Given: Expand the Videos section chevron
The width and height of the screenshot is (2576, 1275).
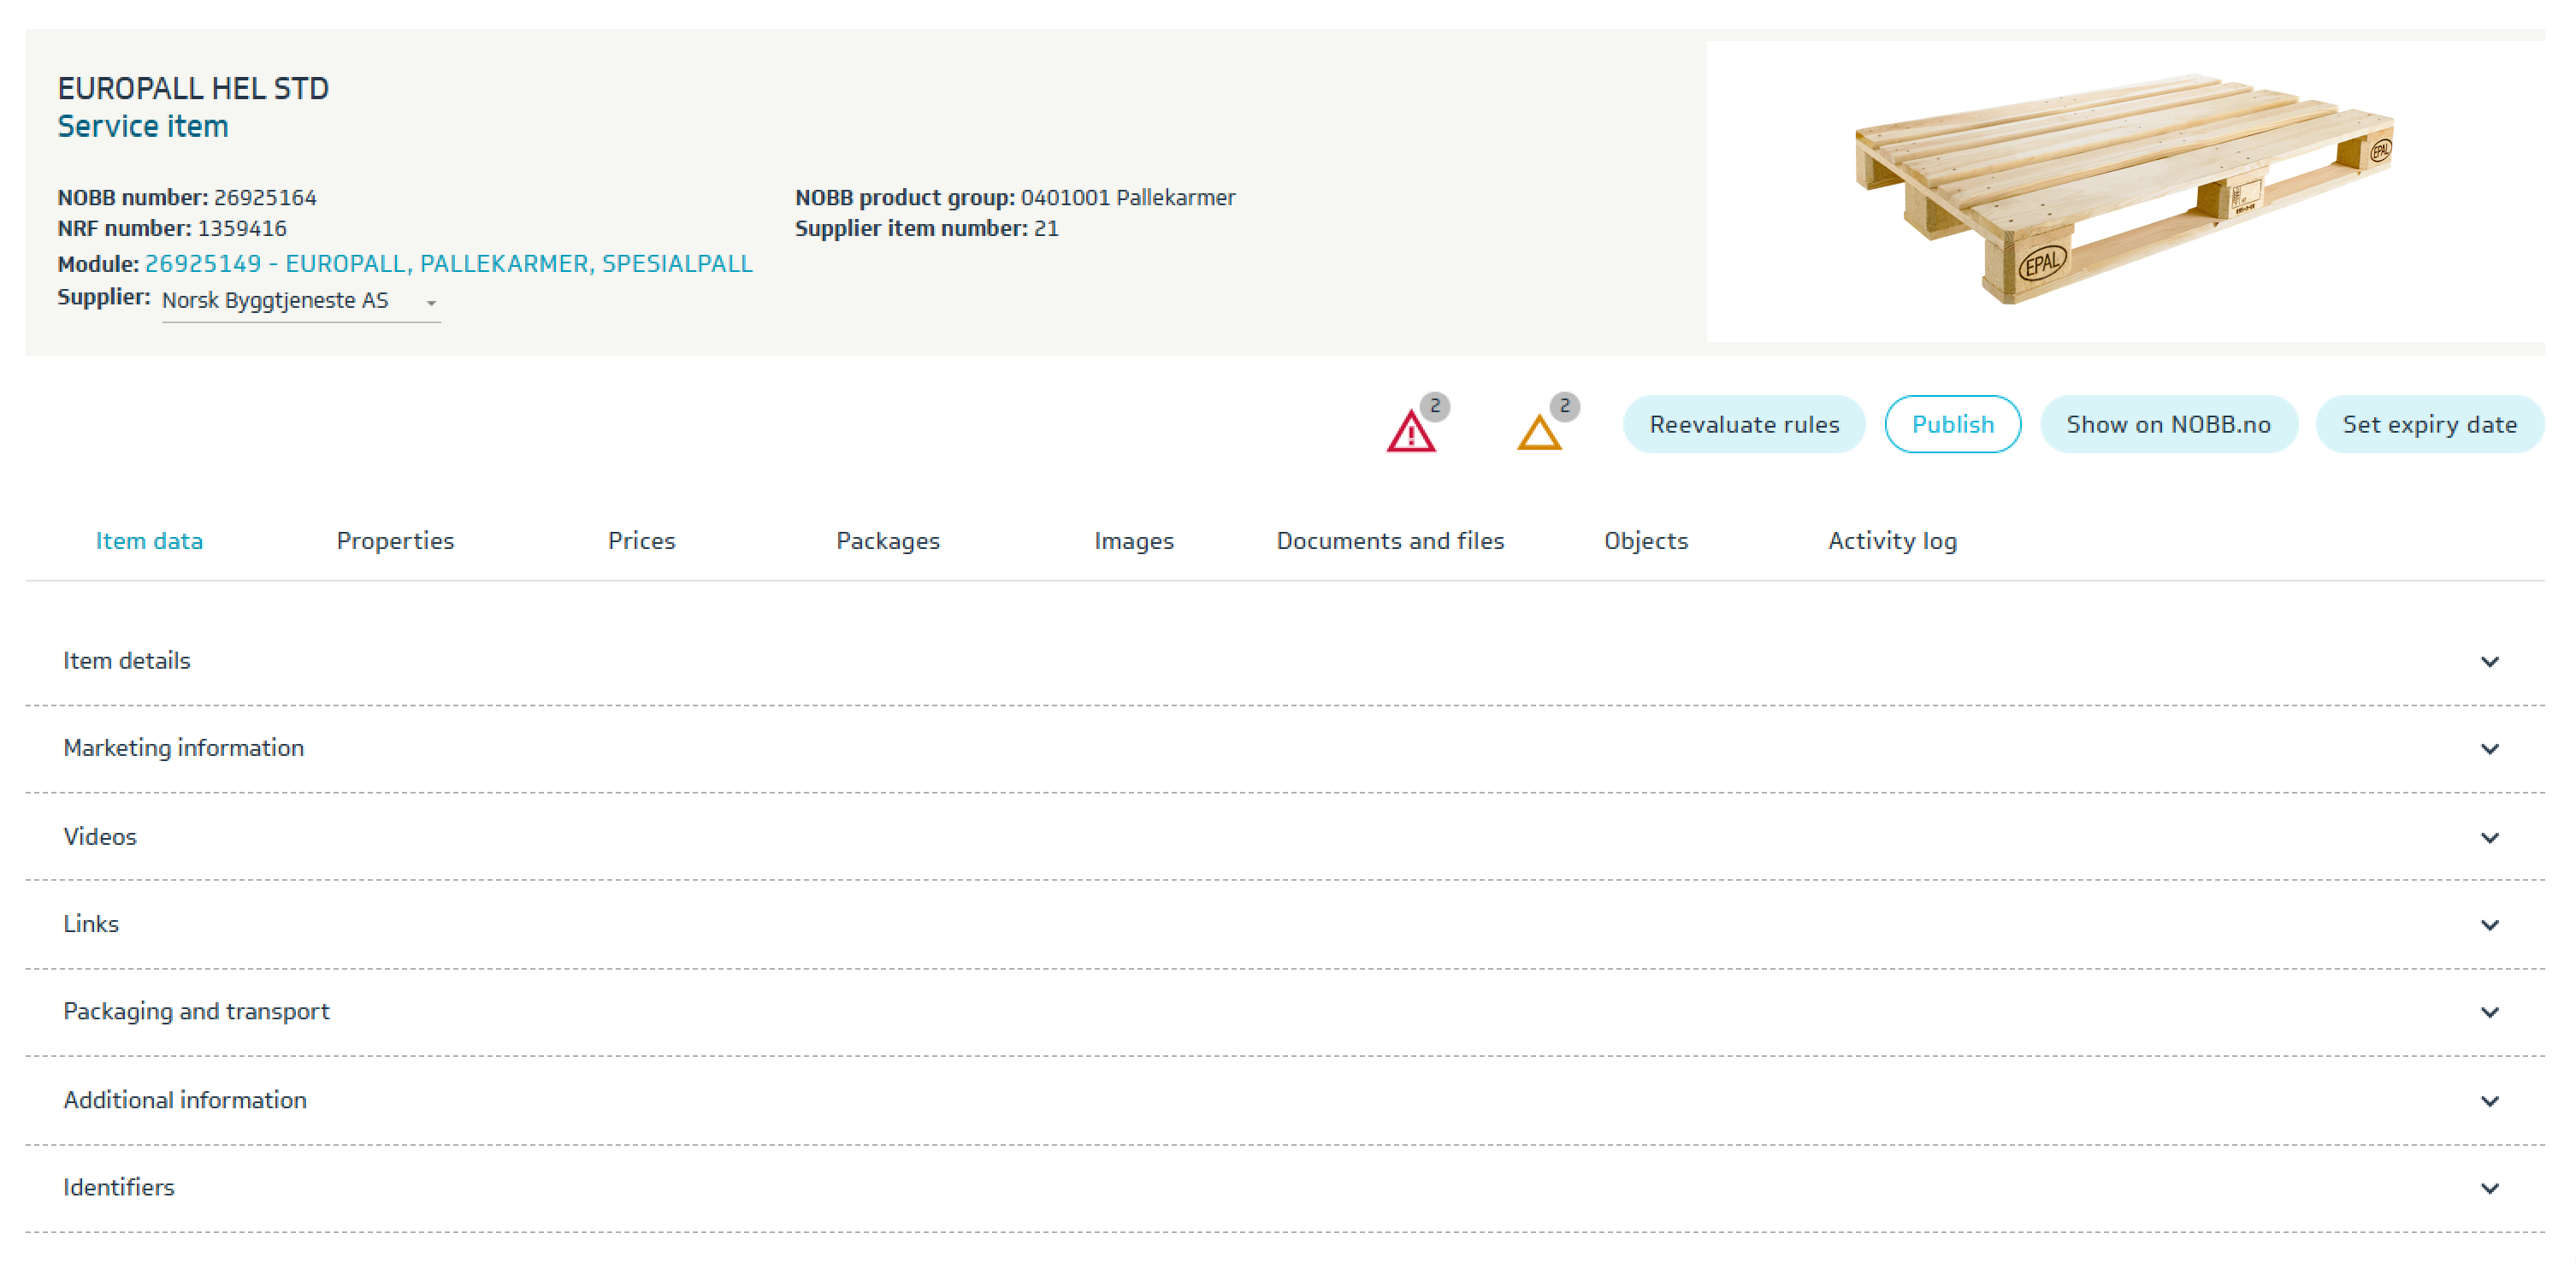Looking at the screenshot, I should pyautogui.click(x=2489, y=838).
